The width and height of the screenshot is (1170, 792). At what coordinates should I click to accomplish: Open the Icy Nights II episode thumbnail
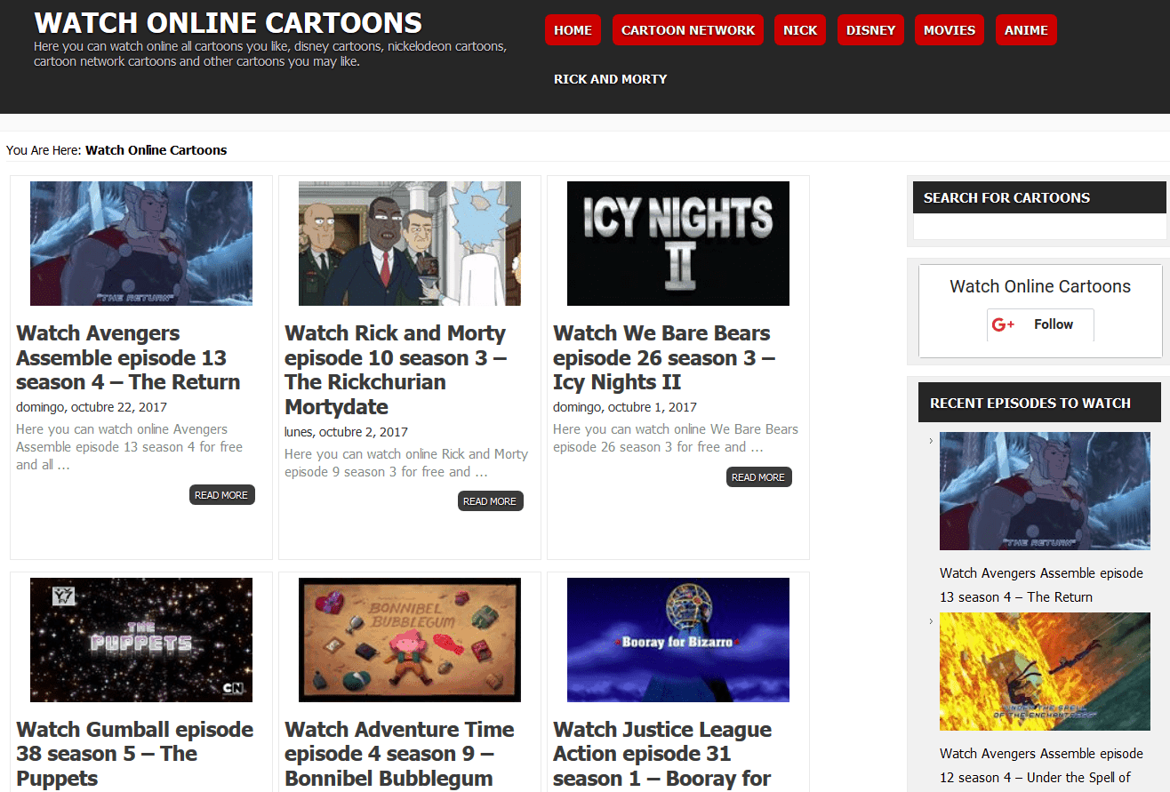[x=677, y=243]
